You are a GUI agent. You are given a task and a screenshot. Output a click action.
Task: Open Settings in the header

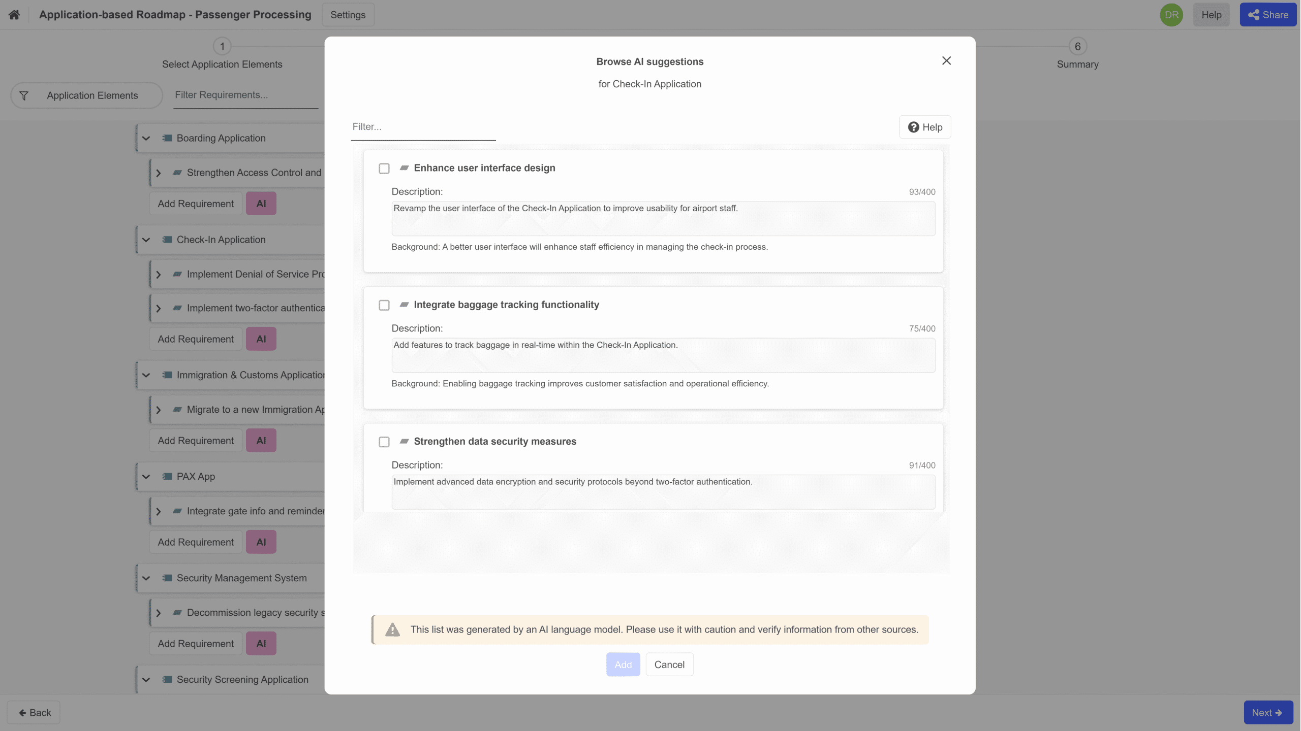(348, 15)
